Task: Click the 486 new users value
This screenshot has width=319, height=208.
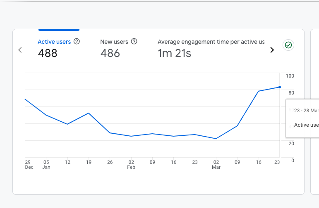Action: [110, 53]
